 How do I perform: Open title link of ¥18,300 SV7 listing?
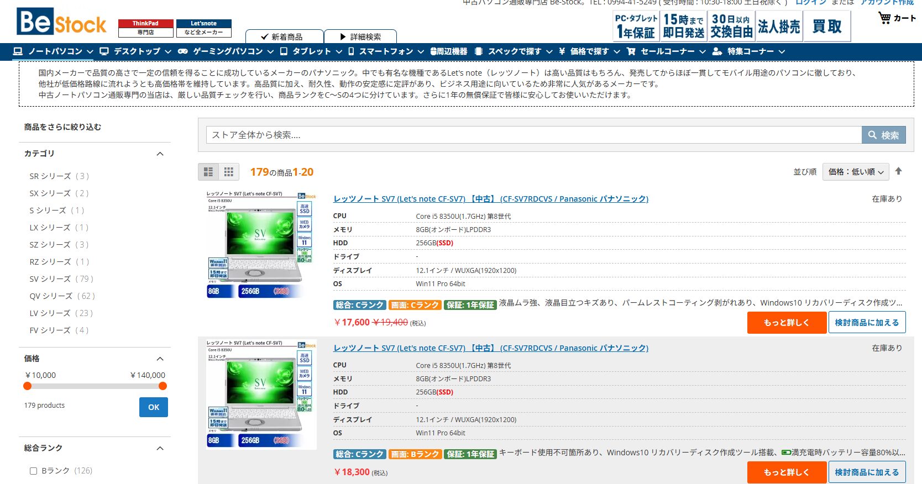coord(491,348)
